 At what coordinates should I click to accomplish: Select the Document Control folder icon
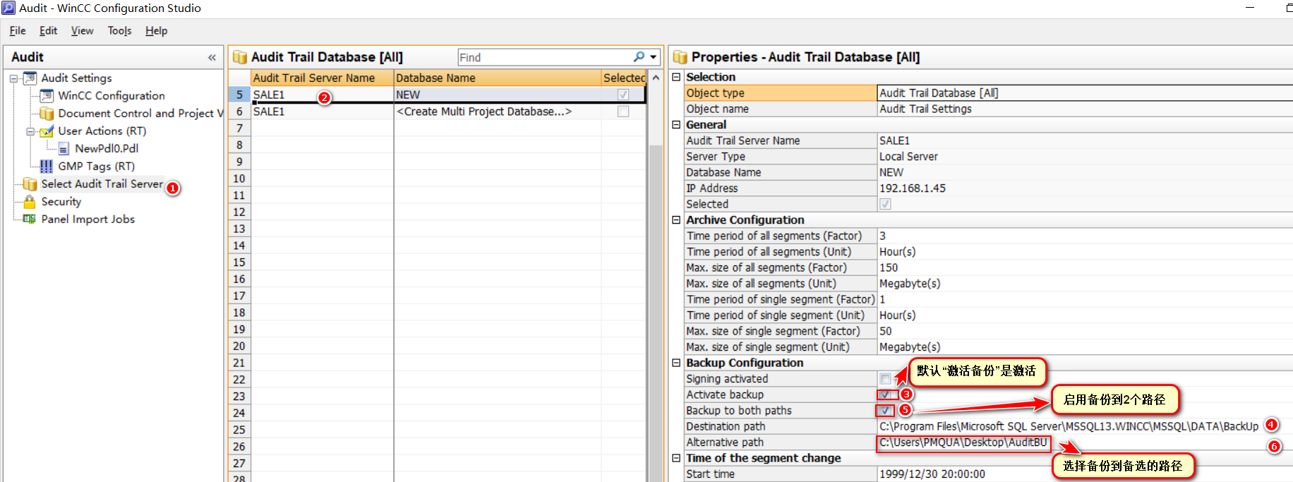click(x=47, y=114)
